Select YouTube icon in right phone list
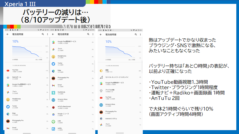Viewport: 239px width, 134px height. click(101, 98)
